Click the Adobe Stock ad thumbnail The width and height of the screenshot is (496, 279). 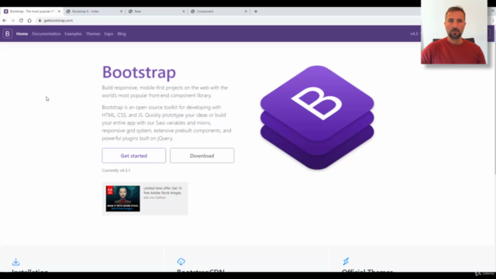122,198
